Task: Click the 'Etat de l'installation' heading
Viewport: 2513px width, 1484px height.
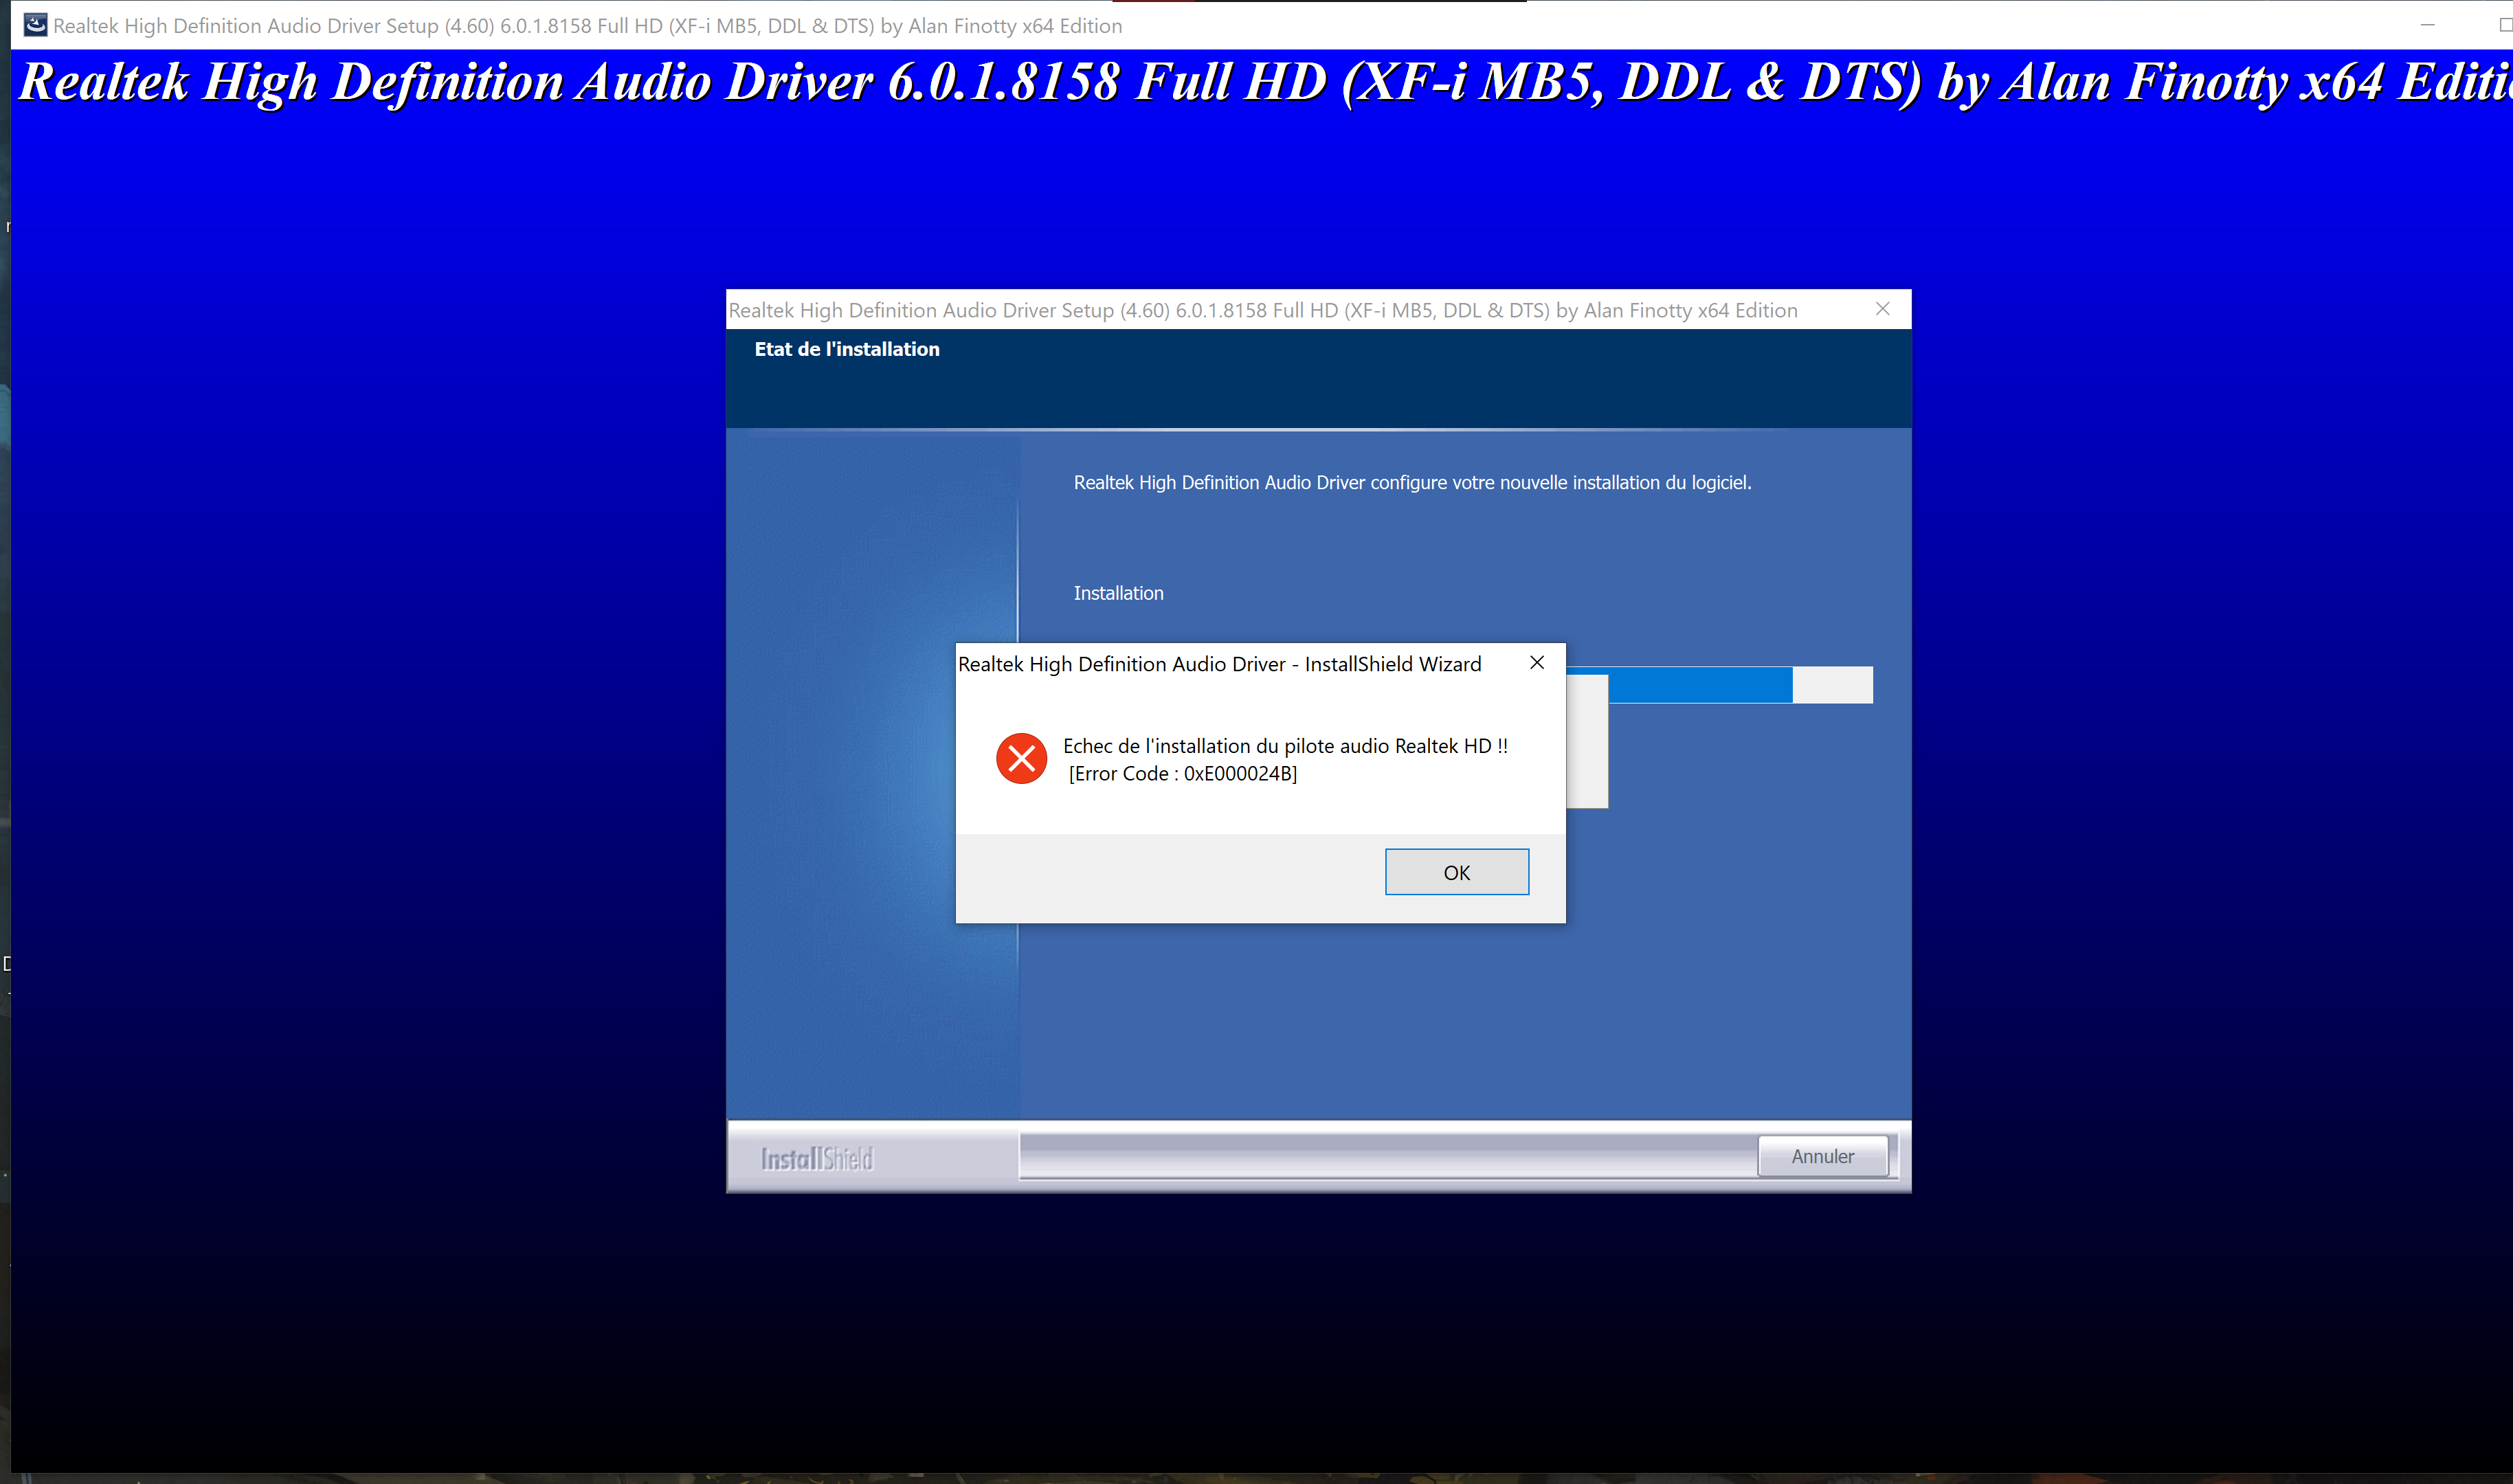Action: (x=846, y=349)
